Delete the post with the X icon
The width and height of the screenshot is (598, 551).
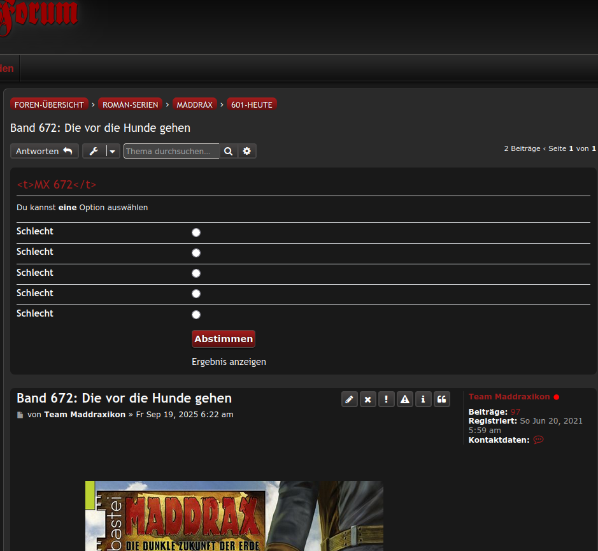[367, 399]
